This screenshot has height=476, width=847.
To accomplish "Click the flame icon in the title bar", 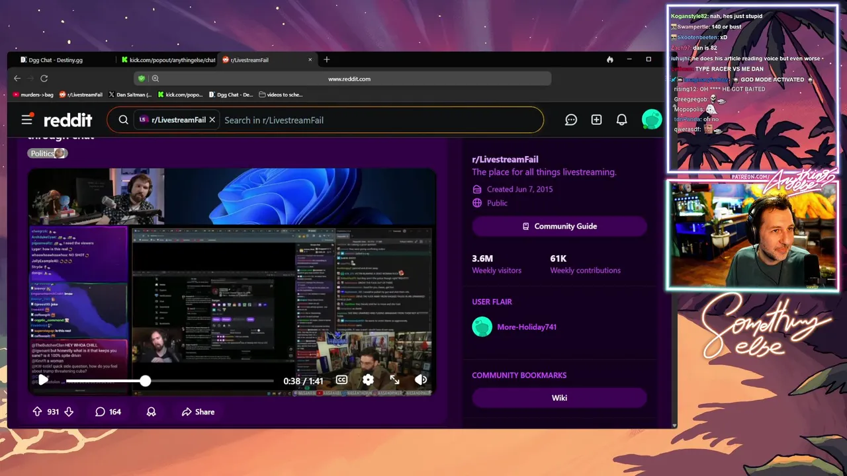I will 610,59.
